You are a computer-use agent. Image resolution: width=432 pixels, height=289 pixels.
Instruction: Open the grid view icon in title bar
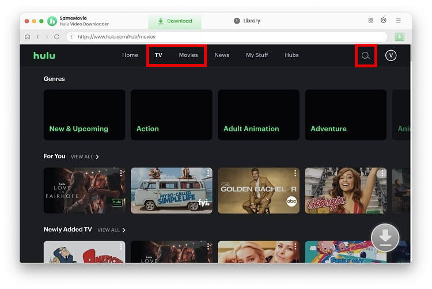370,20
